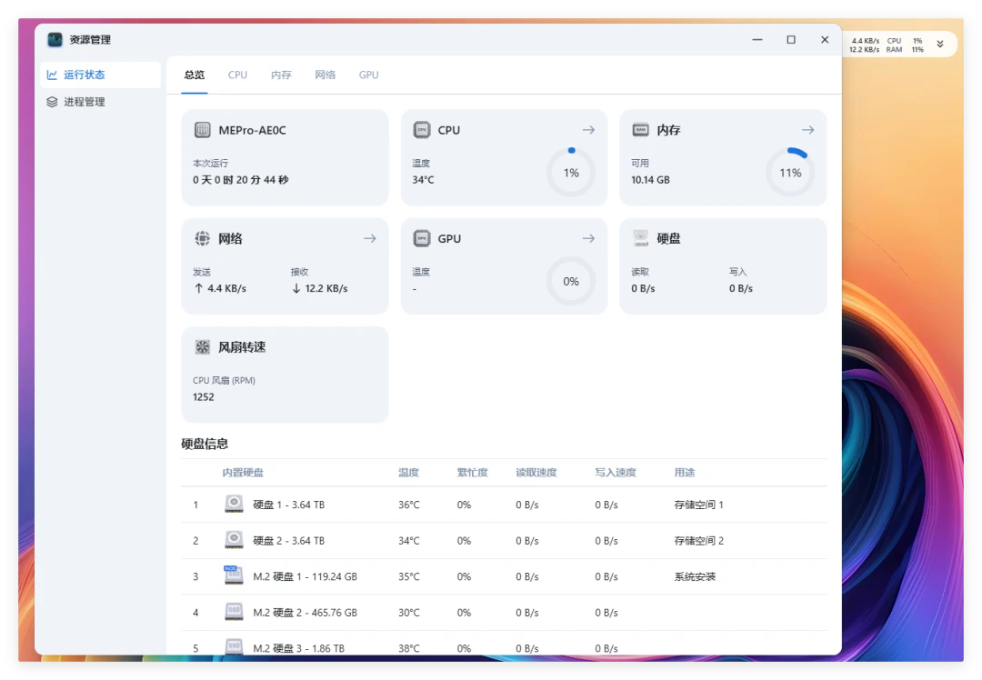Click the CPU RAM readout in desktop widget
Screen dimensions: 982x680
pyautogui.click(x=905, y=45)
